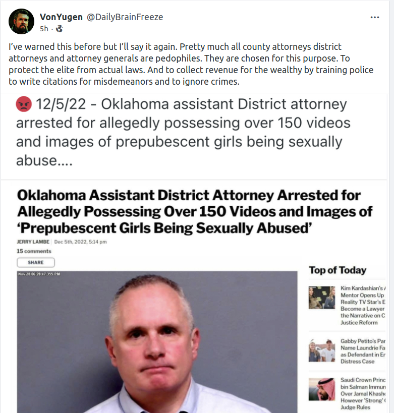Click the angry face emoji
This screenshot has width=394, height=413.
point(24,104)
